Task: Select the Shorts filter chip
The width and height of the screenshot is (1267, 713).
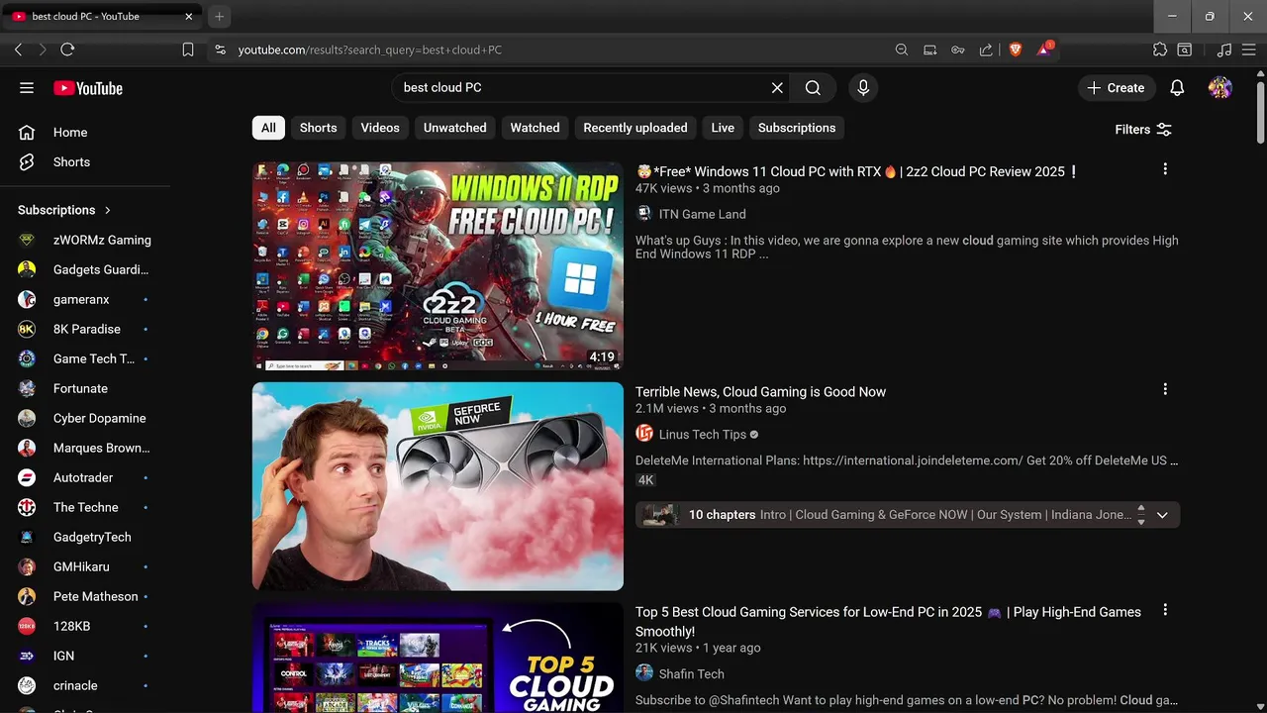Action: click(318, 128)
